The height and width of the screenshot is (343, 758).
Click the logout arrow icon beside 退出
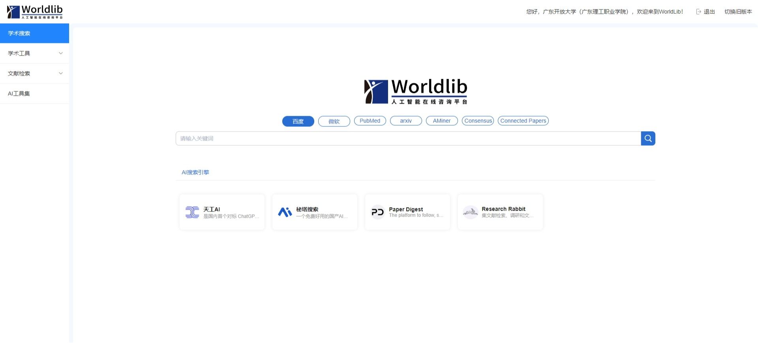click(x=698, y=12)
